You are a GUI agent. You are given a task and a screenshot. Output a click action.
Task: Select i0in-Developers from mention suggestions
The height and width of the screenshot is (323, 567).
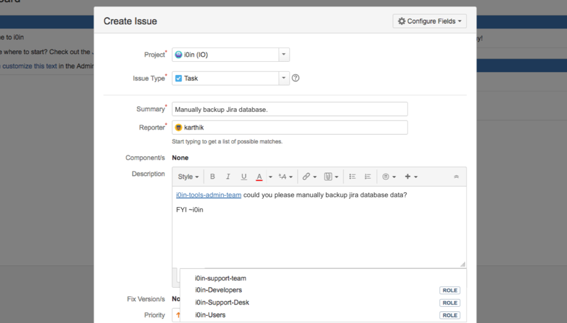pyautogui.click(x=218, y=290)
